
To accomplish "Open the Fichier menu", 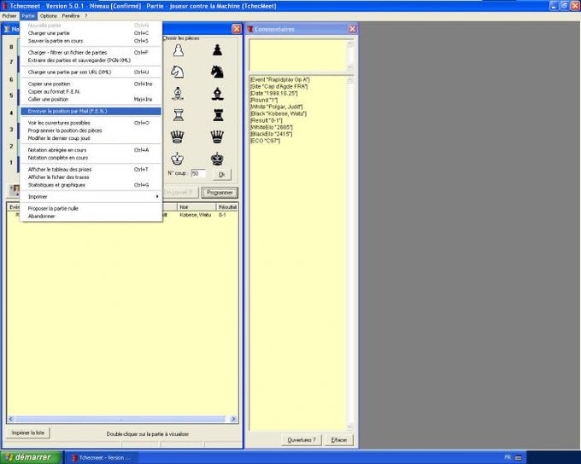I will click(9, 16).
